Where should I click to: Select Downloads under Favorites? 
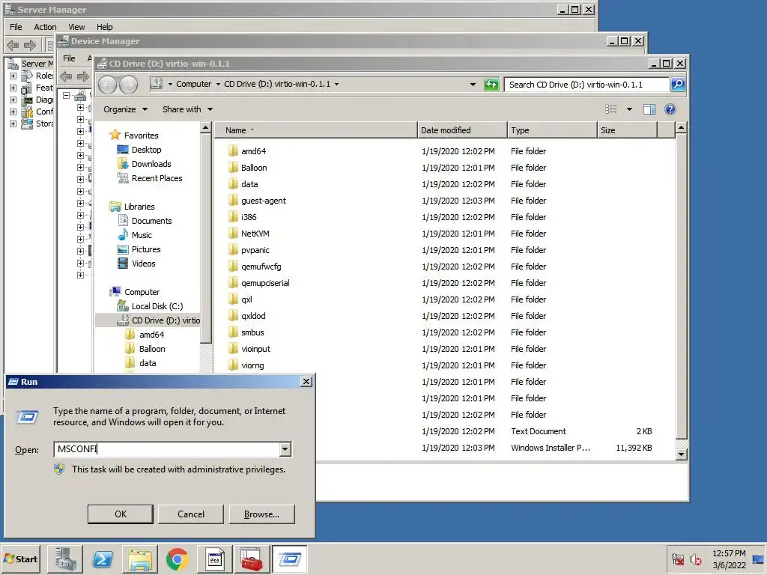coord(151,164)
